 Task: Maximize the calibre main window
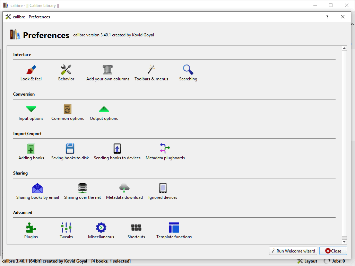tap(331, 5)
